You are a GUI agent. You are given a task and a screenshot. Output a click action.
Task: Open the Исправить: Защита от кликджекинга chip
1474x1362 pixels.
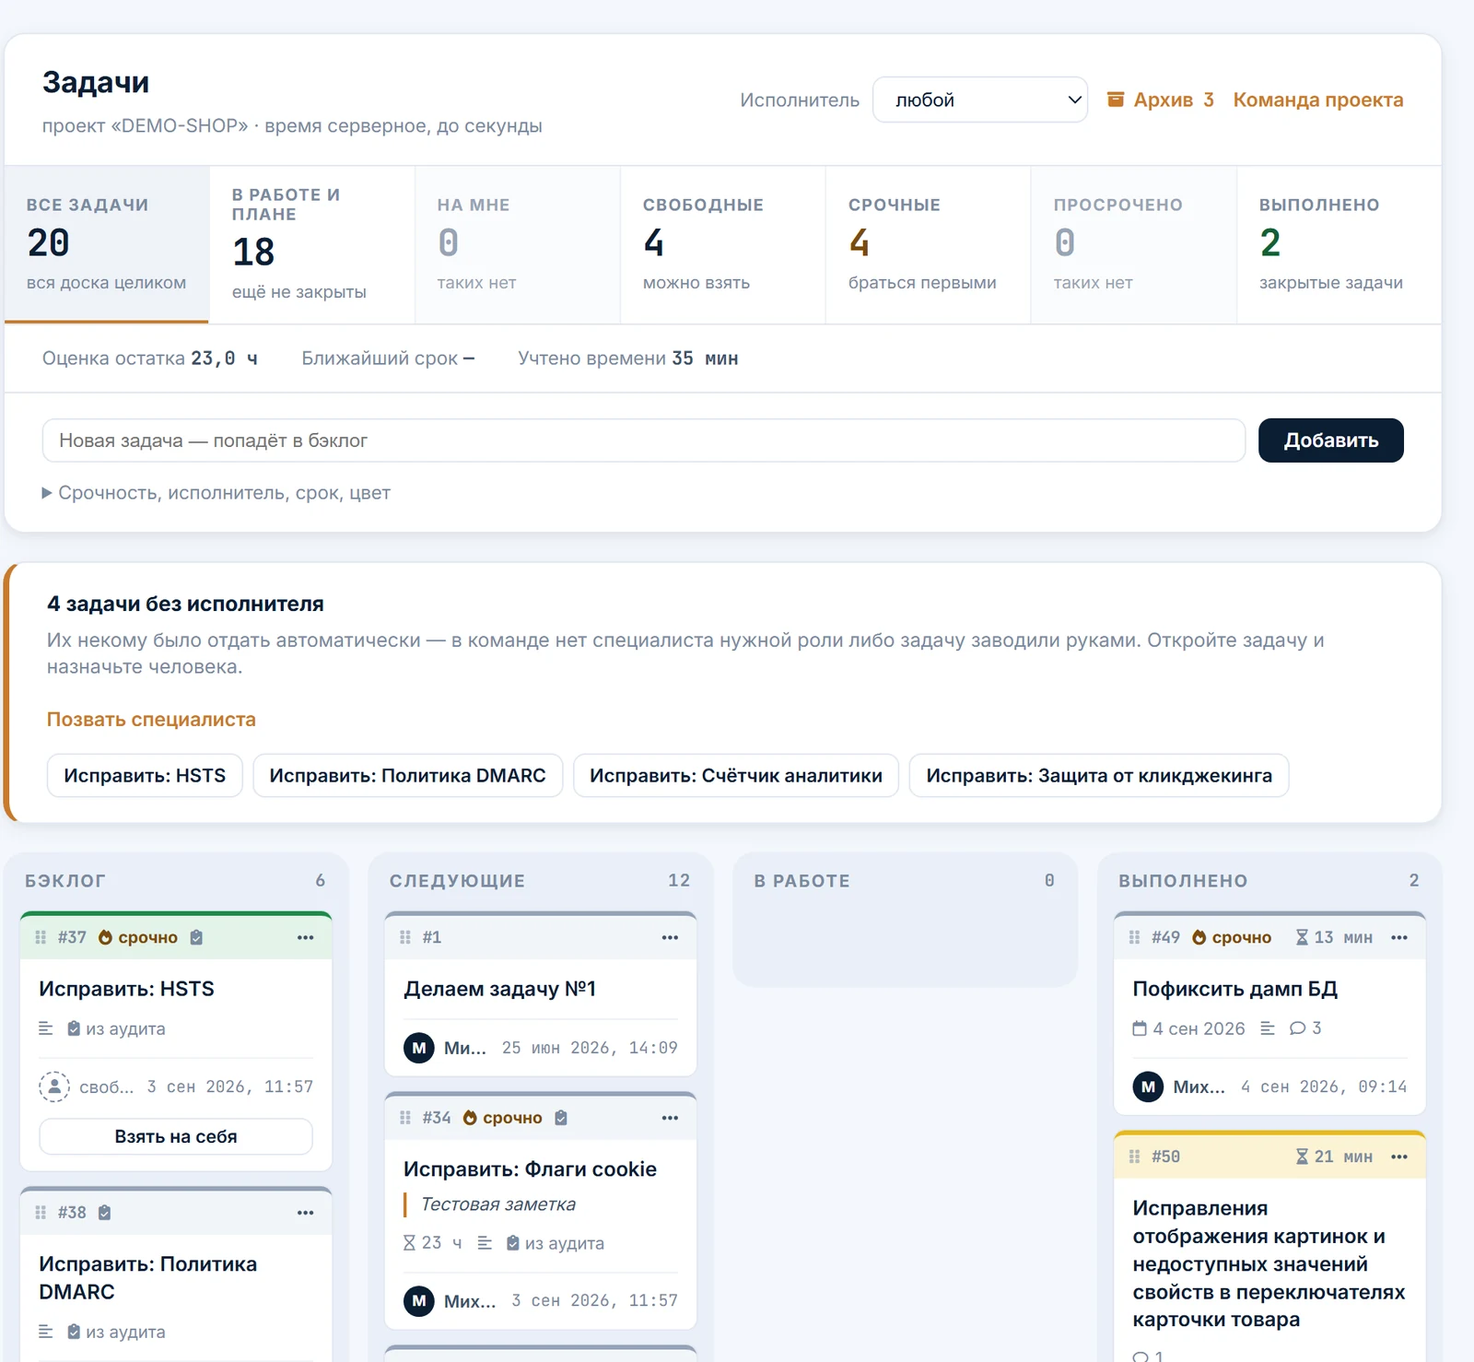tap(1099, 776)
